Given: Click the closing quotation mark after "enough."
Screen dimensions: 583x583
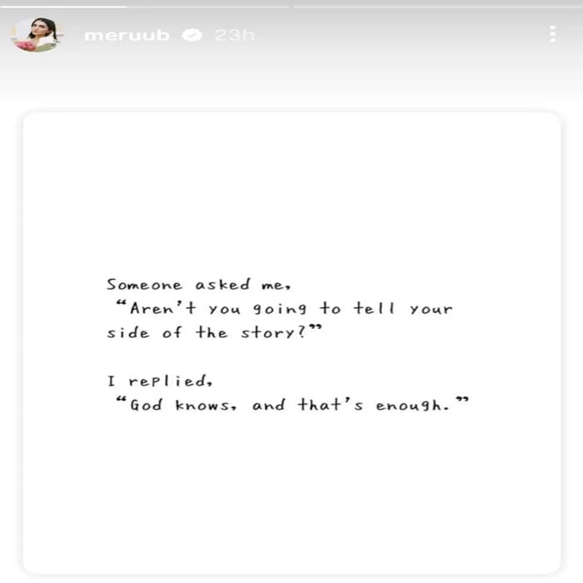Looking at the screenshot, I should (x=462, y=400).
